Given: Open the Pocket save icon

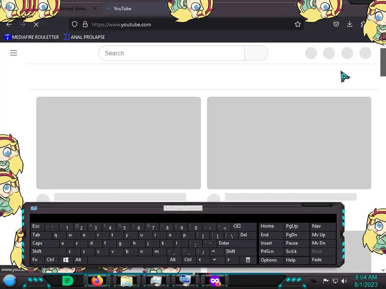Looking at the screenshot, I should point(336,24).
